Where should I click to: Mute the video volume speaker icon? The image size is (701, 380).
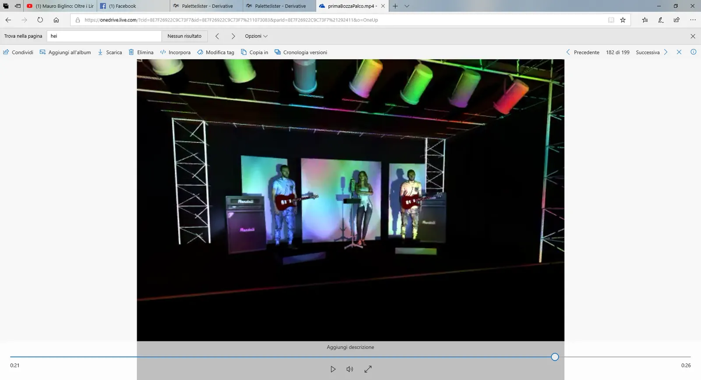click(x=350, y=369)
